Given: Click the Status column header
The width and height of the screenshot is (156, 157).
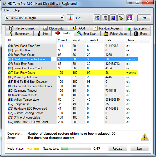Looking at the screenshot, I should [x=132, y=40].
